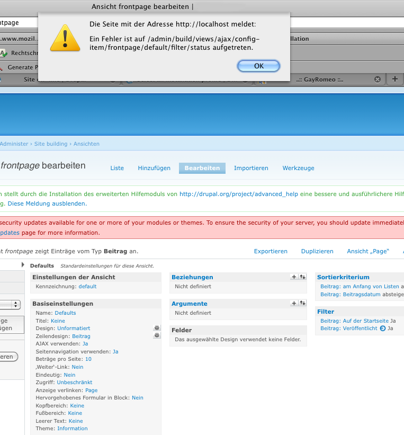Open the display type dropdown on left
This screenshot has width=404, height=435.
(x=11, y=305)
